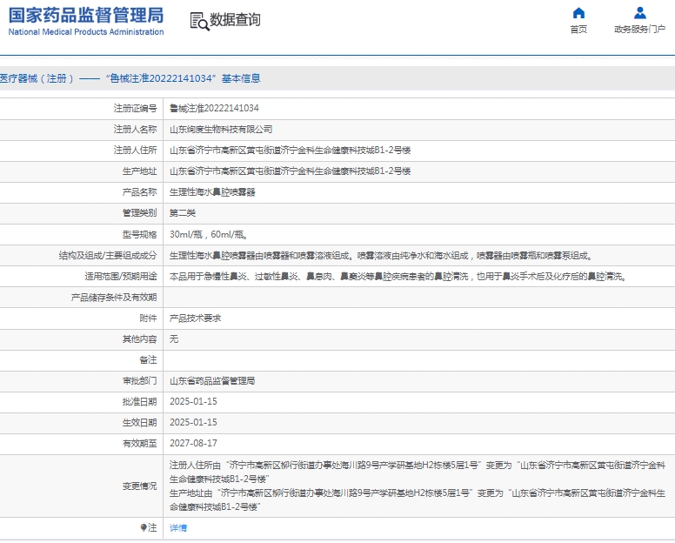Click the 生产地址 row label
This screenshot has width=675, height=543.
pos(139,171)
